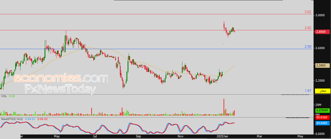331x139 pixels.
Task: Select the 2.6000 price axis value
Action: click(x=319, y=48)
